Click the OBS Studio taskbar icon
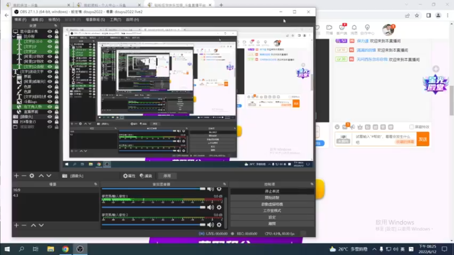The height and width of the screenshot is (255, 454). pyautogui.click(x=80, y=249)
